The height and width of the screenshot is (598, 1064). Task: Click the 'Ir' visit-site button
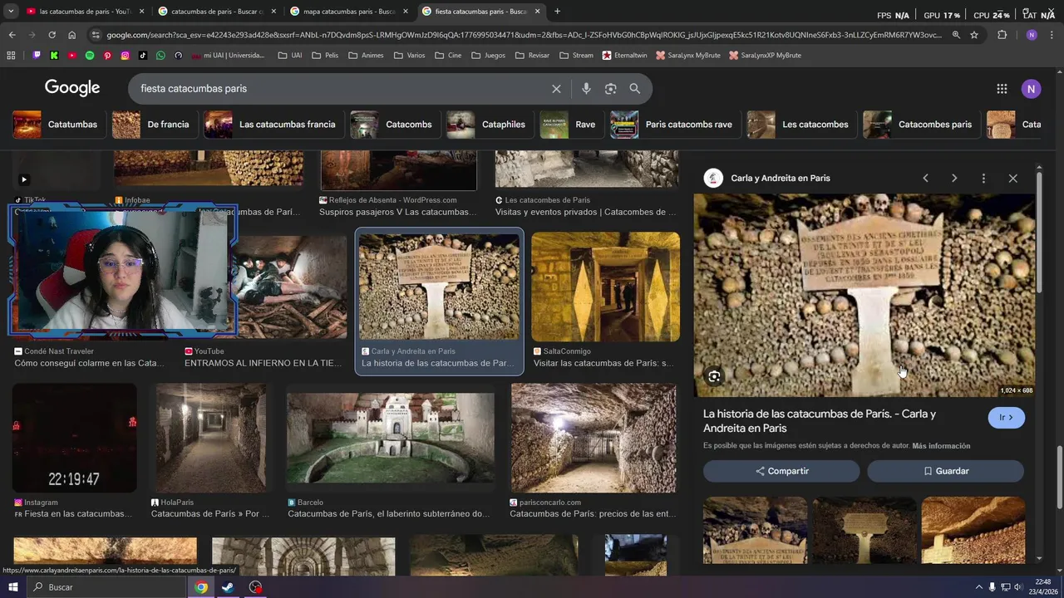pyautogui.click(x=1006, y=418)
